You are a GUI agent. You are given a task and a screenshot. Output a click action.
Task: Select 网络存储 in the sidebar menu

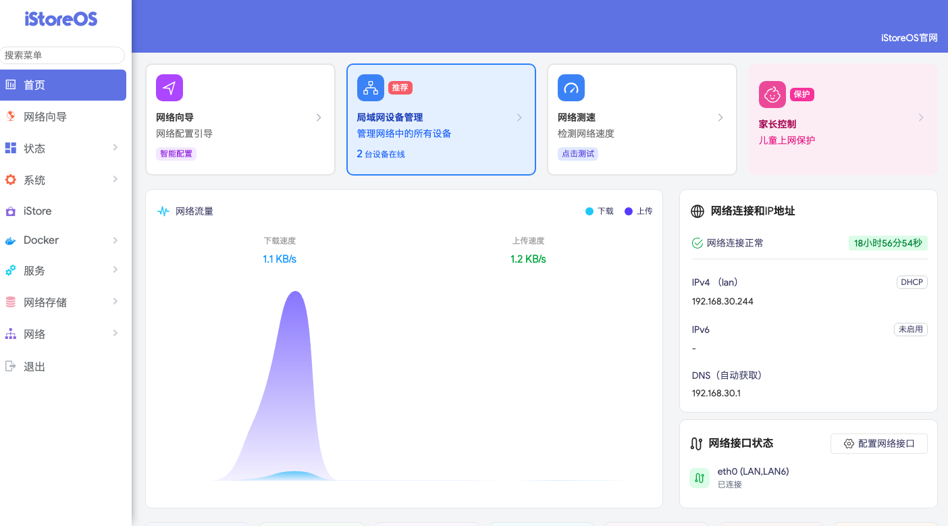click(63, 303)
